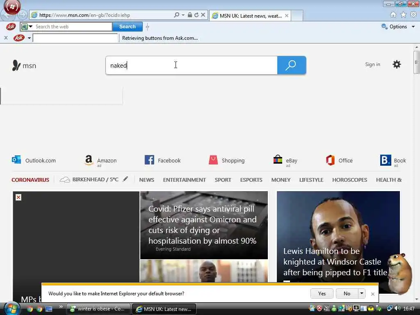Click the blue MSN search magnifier button
420x315 pixels.
292,65
